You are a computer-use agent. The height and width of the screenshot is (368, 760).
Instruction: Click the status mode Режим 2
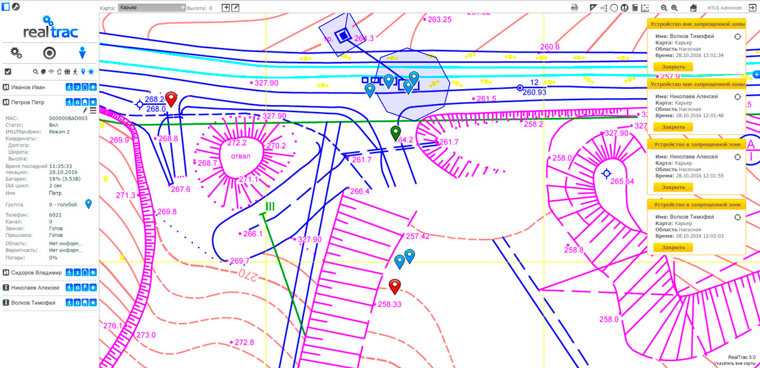point(60,132)
